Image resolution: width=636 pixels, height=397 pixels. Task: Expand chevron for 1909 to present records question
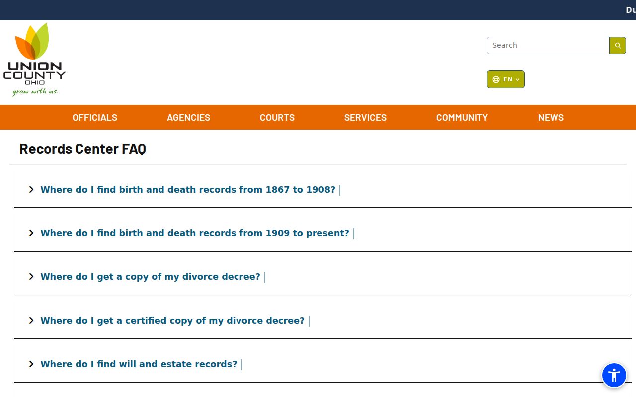tap(31, 233)
